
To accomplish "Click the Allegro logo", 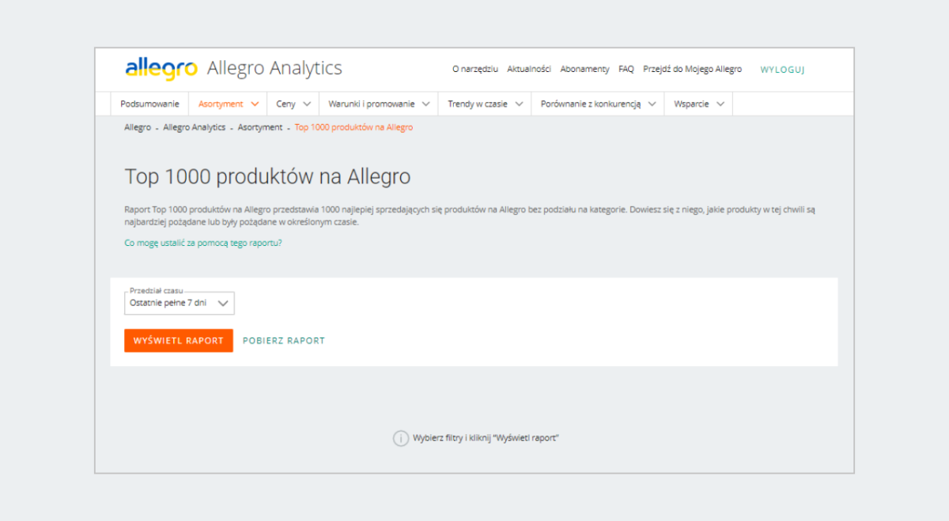I will [160, 68].
